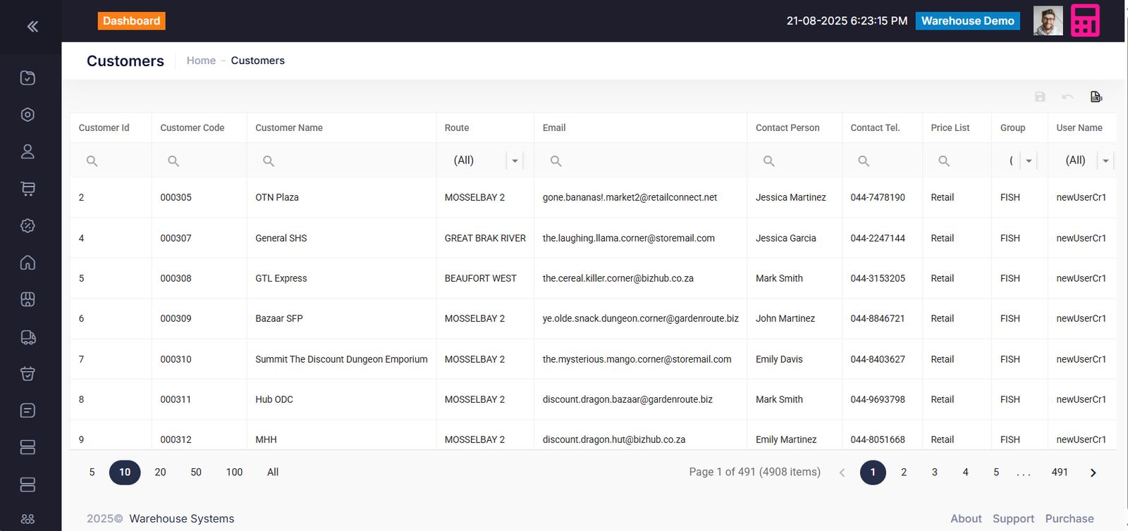The width and height of the screenshot is (1128, 531).
Task: Open the delivery truck sidebar icon
Action: click(x=28, y=337)
